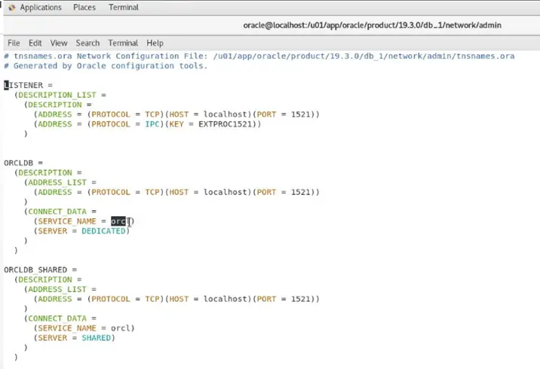
Task: Select Terminal label in the top panel
Action: pyautogui.click(x=124, y=8)
